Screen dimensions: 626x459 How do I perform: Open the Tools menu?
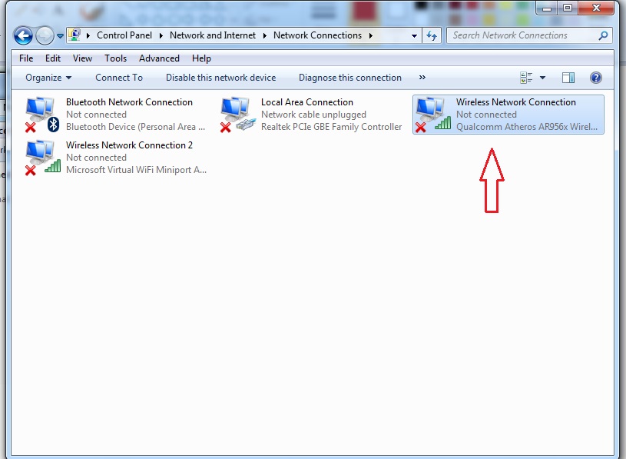coord(115,58)
